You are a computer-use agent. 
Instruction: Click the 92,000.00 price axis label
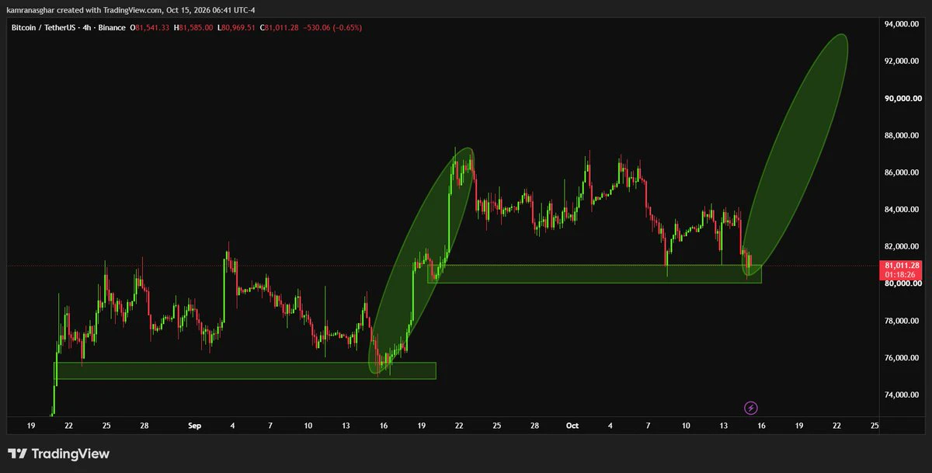901,61
